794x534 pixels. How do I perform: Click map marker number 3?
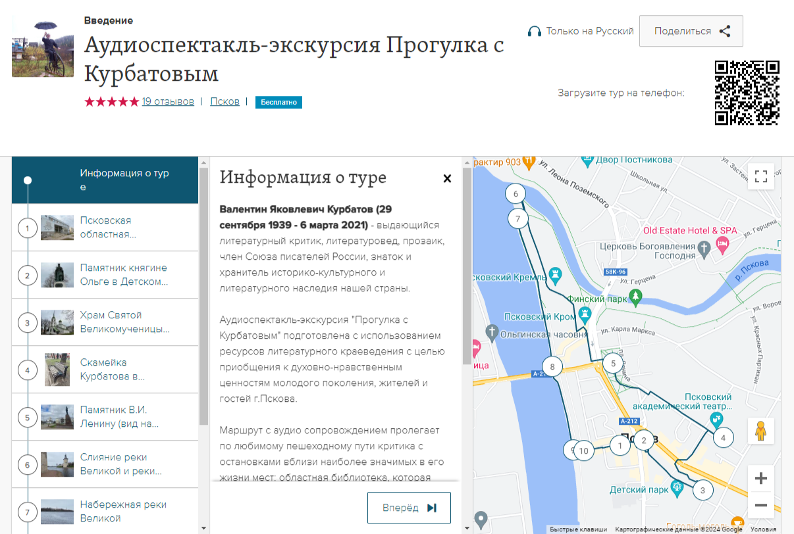[702, 490]
